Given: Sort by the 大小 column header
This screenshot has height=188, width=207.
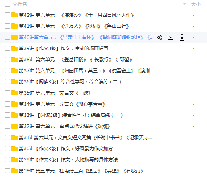Looking at the screenshot, I should pyautogui.click(x=196, y=4).
